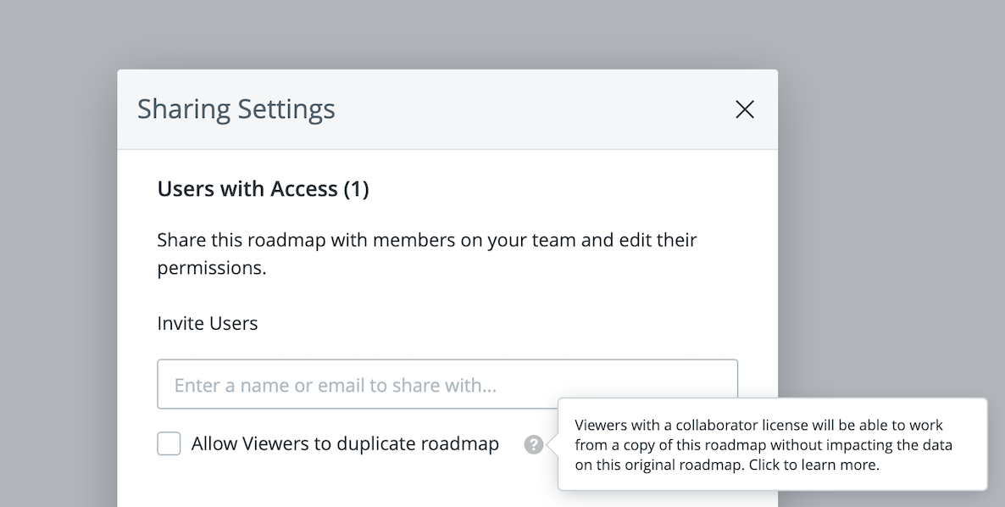Viewport: 1005px width, 507px height.
Task: Click the Users with Access (1) heading
Action: tap(263, 189)
